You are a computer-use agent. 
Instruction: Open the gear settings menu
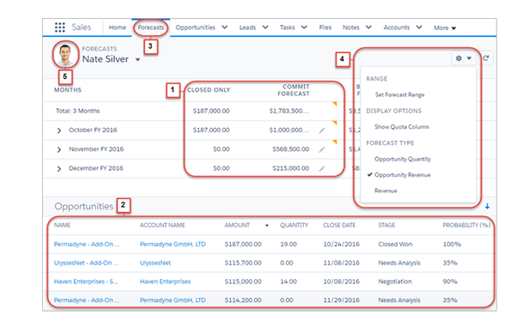pos(463,58)
